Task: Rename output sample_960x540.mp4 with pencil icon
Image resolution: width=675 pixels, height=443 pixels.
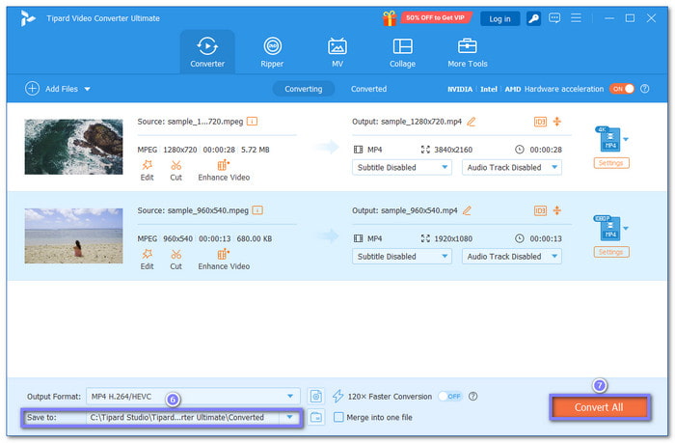Action: coord(467,210)
